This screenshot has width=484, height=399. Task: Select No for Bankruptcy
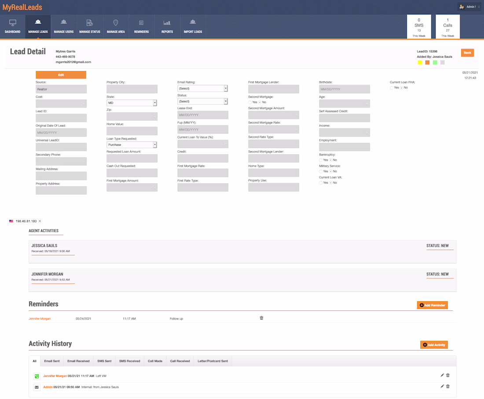point(330,160)
